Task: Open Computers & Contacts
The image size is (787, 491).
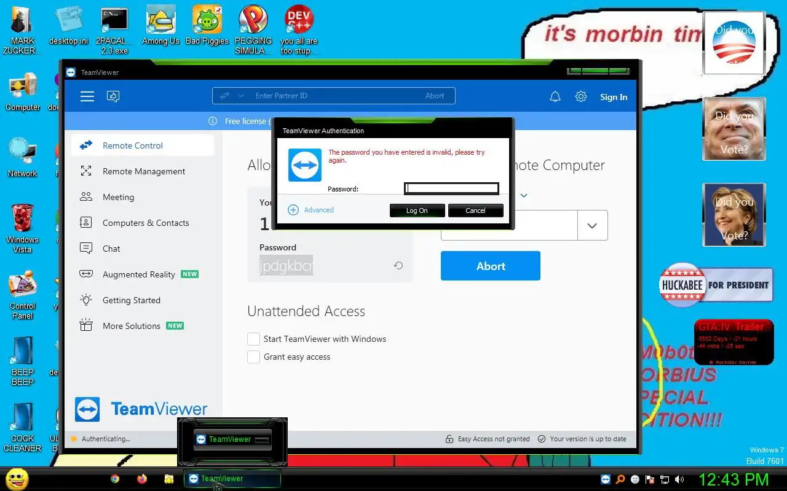Action: (x=143, y=223)
